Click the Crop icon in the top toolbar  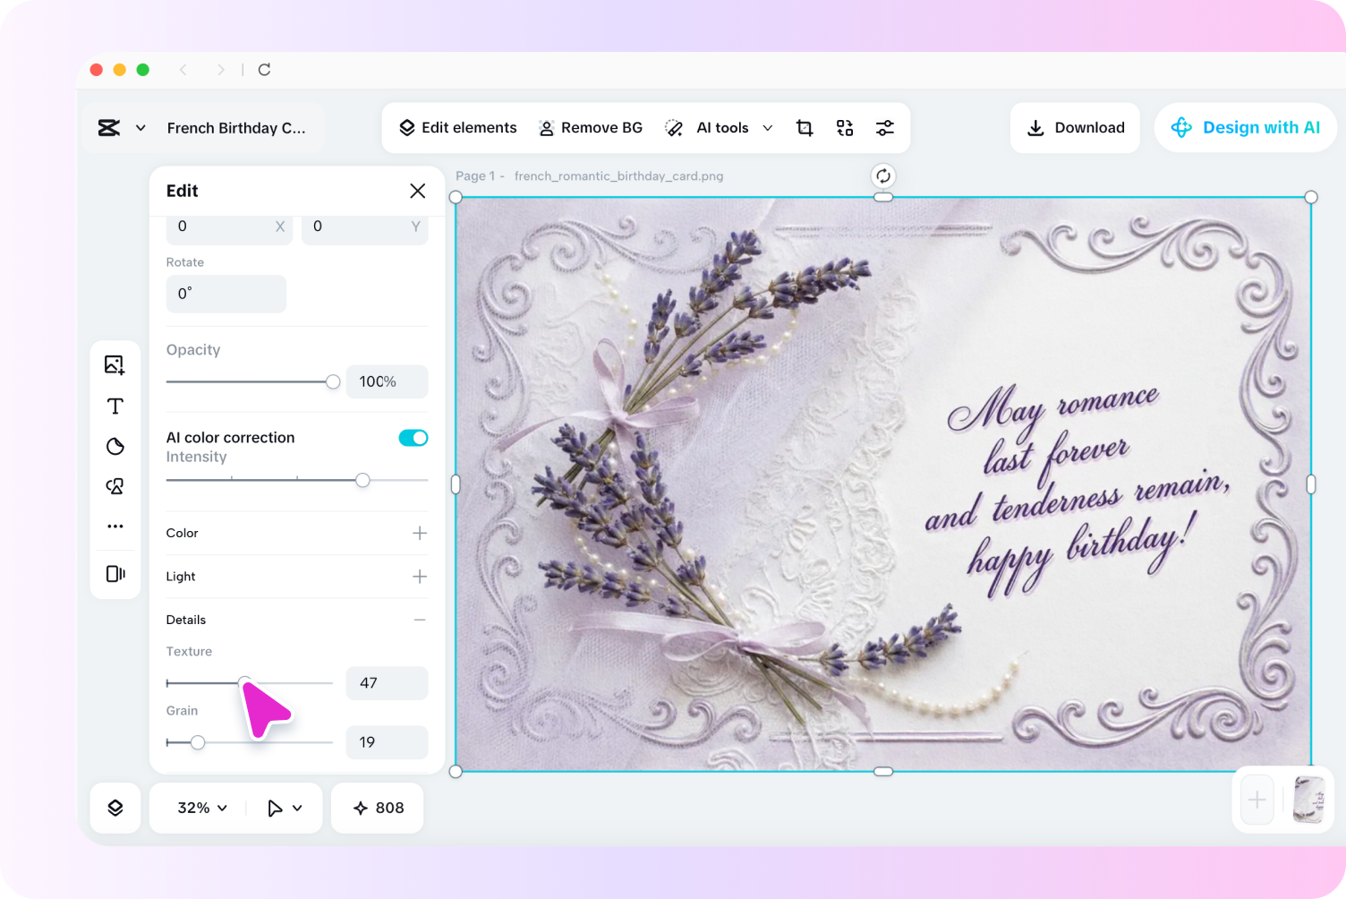pyautogui.click(x=804, y=127)
